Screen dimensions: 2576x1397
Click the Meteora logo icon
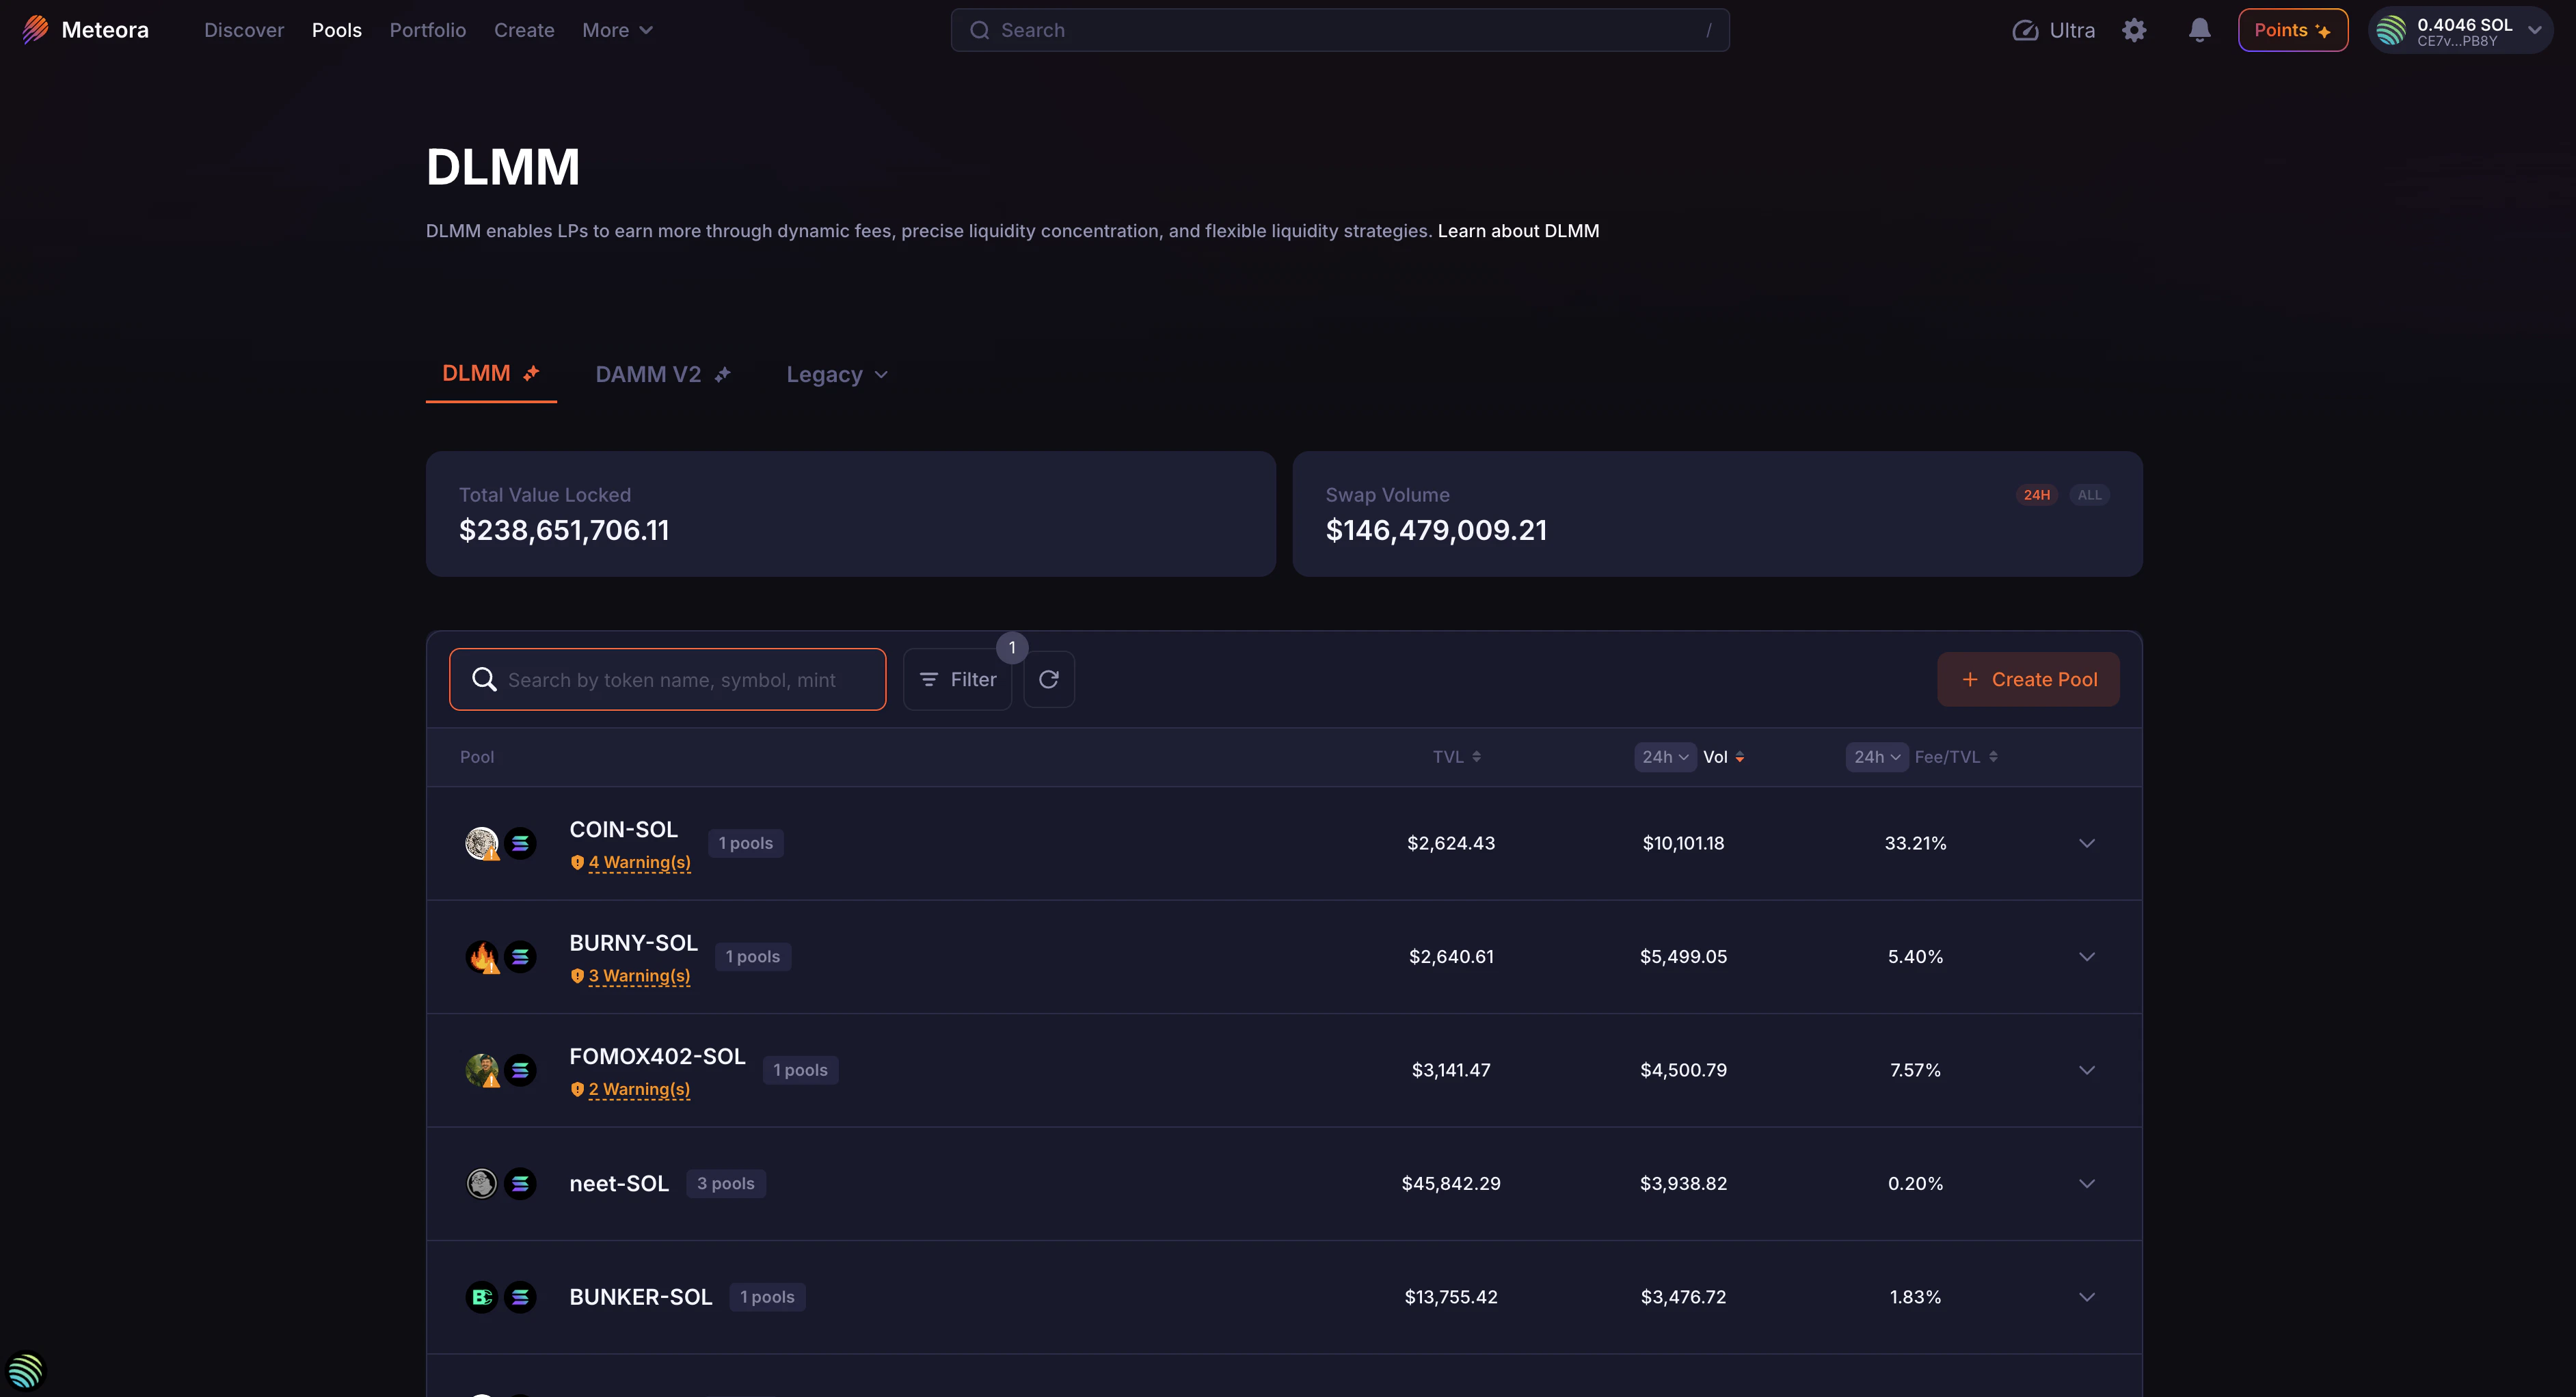tap(36, 30)
